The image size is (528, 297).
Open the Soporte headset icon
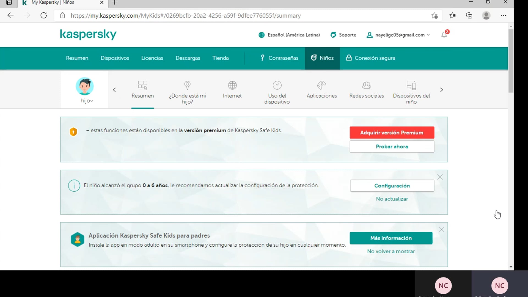[x=333, y=35]
